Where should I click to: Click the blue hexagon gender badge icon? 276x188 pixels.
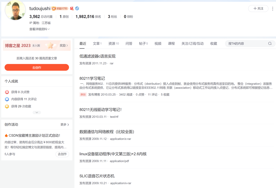(77, 8)
